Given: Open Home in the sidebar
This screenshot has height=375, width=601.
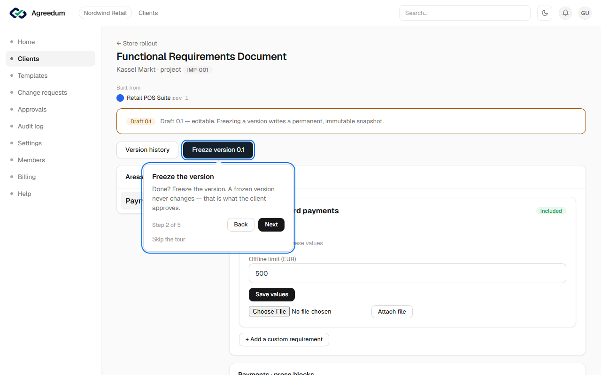Looking at the screenshot, I should pos(50,42).
